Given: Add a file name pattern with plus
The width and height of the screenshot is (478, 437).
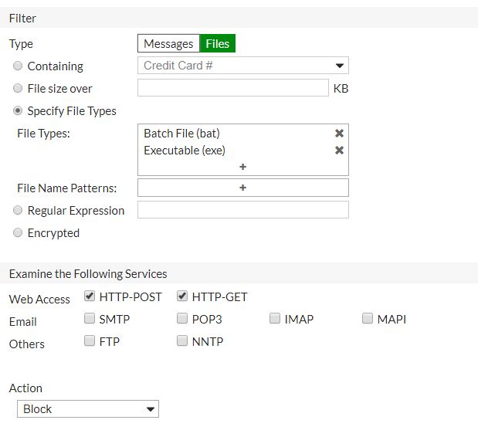Looking at the screenshot, I should coord(242,188).
